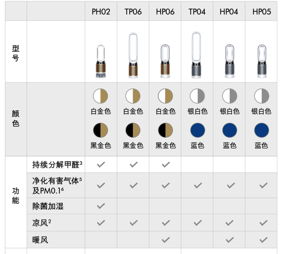Screen dimensions: 282x254
Task: Click HP05 凉风 checkmark
Action: pyautogui.click(x=263, y=223)
